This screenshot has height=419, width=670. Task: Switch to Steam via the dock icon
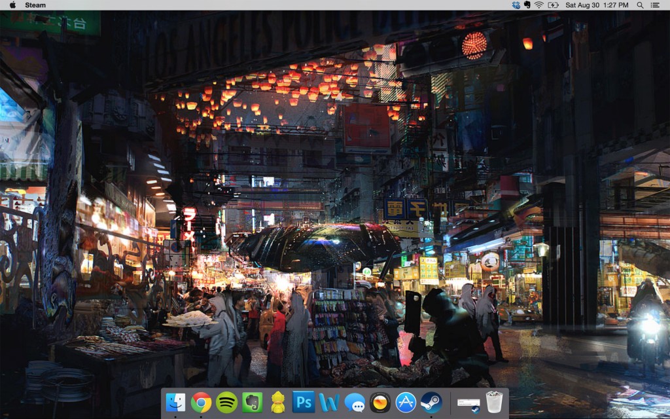tap(431, 403)
